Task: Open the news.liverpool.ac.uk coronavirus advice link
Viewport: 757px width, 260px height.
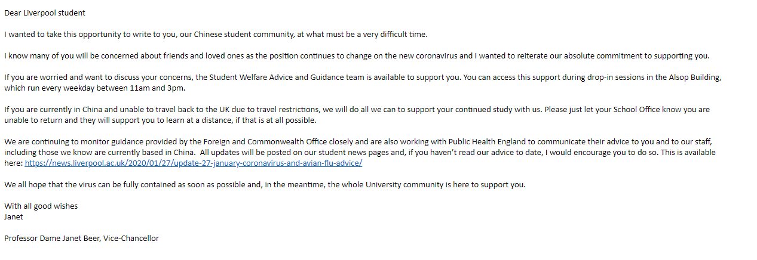Action: point(194,163)
